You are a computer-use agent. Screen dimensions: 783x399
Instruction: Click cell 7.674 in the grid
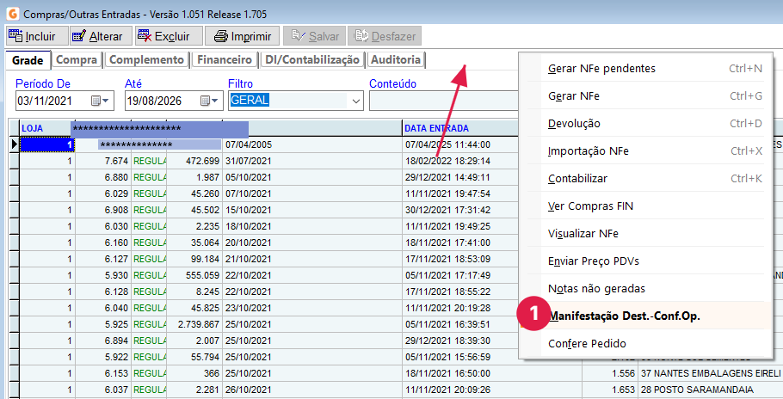tap(103, 161)
